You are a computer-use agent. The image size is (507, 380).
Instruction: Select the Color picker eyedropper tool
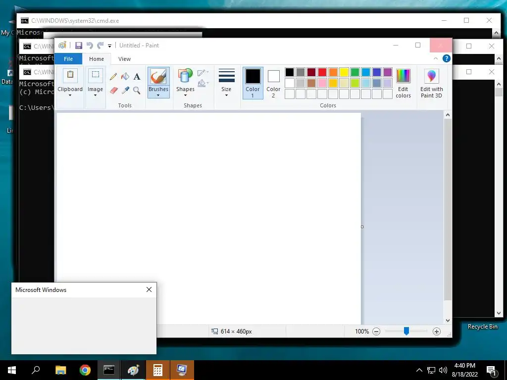125,90
